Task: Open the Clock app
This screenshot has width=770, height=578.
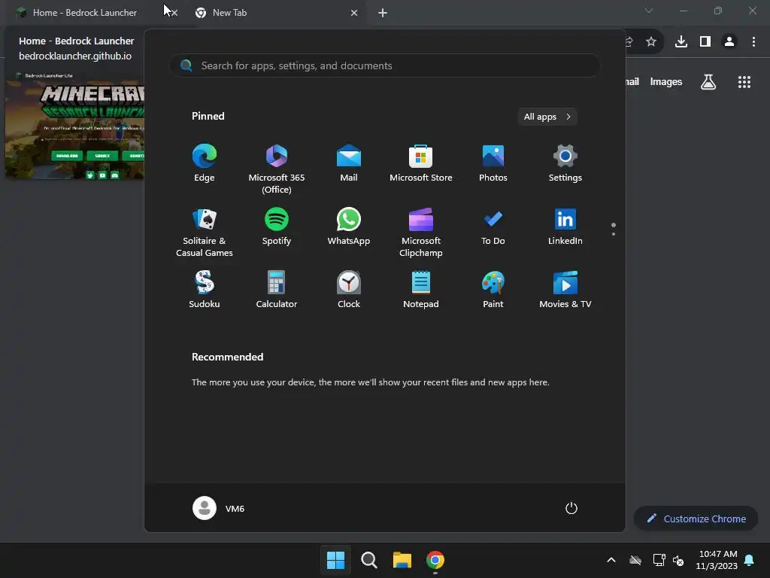Action: [349, 290]
